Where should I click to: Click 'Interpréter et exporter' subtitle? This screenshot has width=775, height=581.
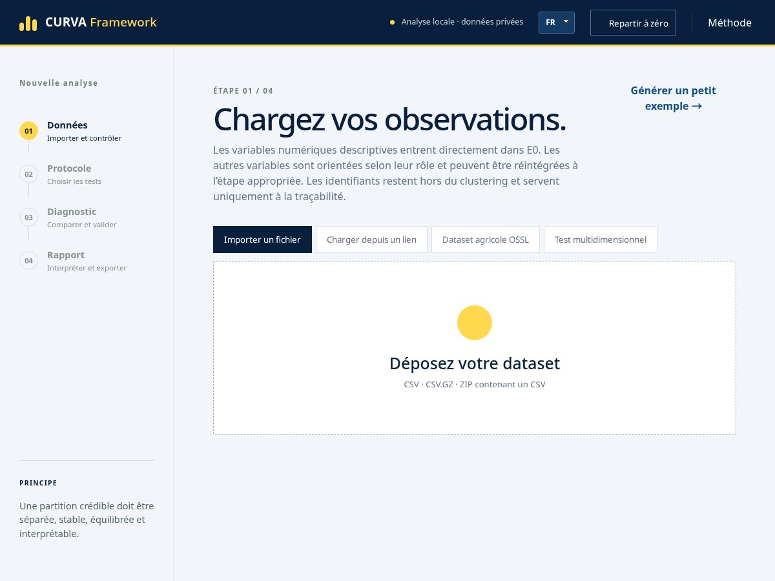[87, 268]
